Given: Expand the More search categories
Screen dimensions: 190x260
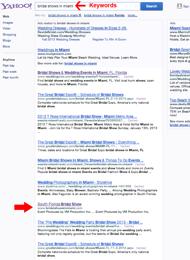Looking at the screenshot, I should coord(6,46).
